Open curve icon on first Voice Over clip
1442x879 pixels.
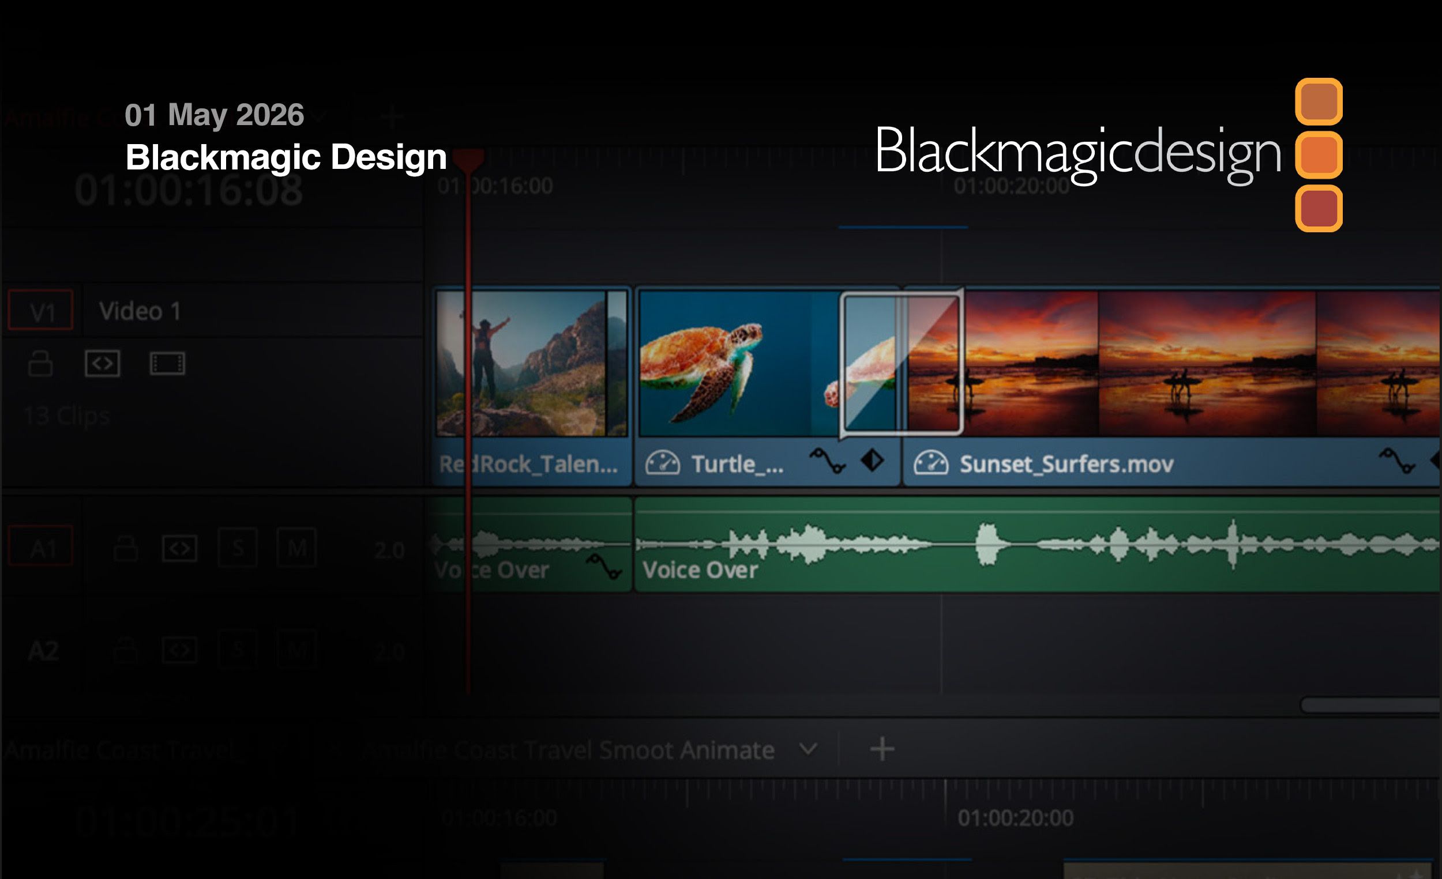(604, 566)
